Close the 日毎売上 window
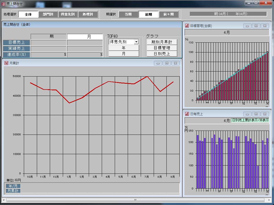Screen dimensions: 274x205 [265, 114]
